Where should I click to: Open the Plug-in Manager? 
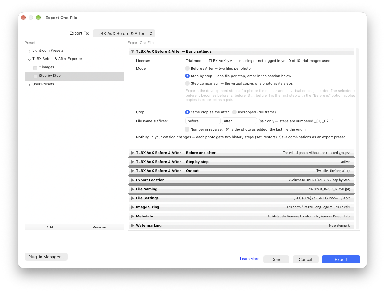coord(46,257)
